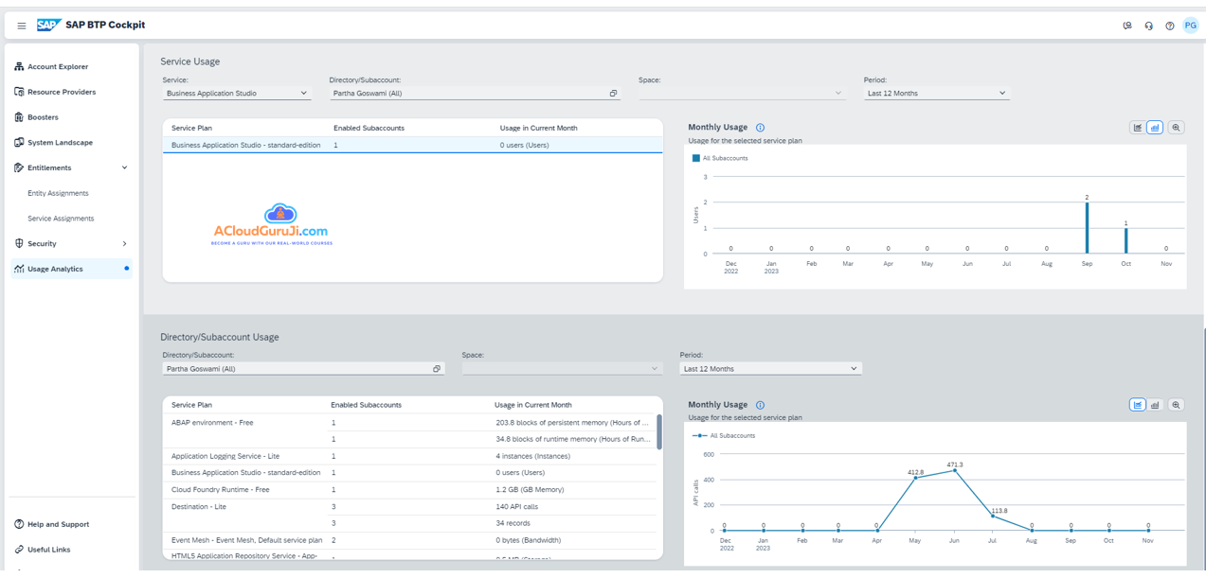Open Account Explorer in the sidebar
1206x578 pixels.
click(x=58, y=67)
